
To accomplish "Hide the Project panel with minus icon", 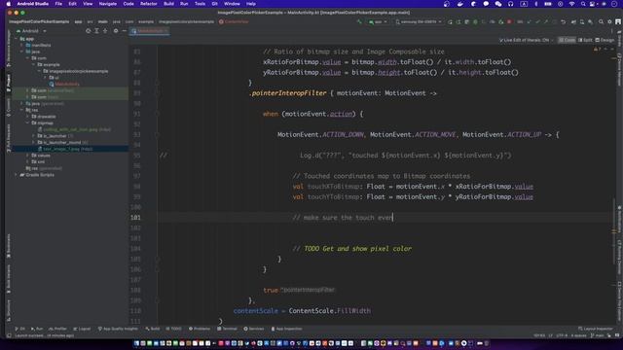I will pos(124,31).
